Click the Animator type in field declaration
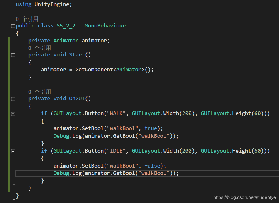The height and width of the screenshot is (203, 279). [x=66, y=41]
